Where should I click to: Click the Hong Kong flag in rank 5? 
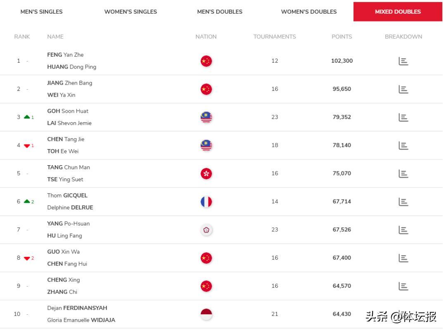(x=206, y=173)
